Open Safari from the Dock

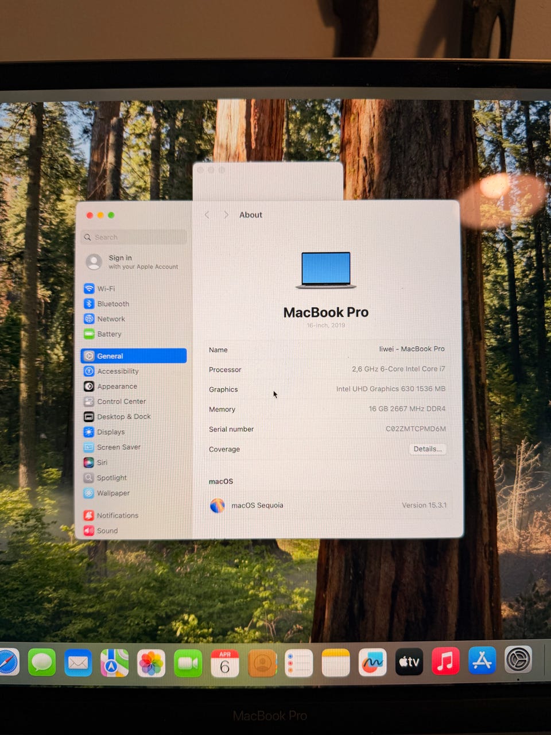click(7, 663)
